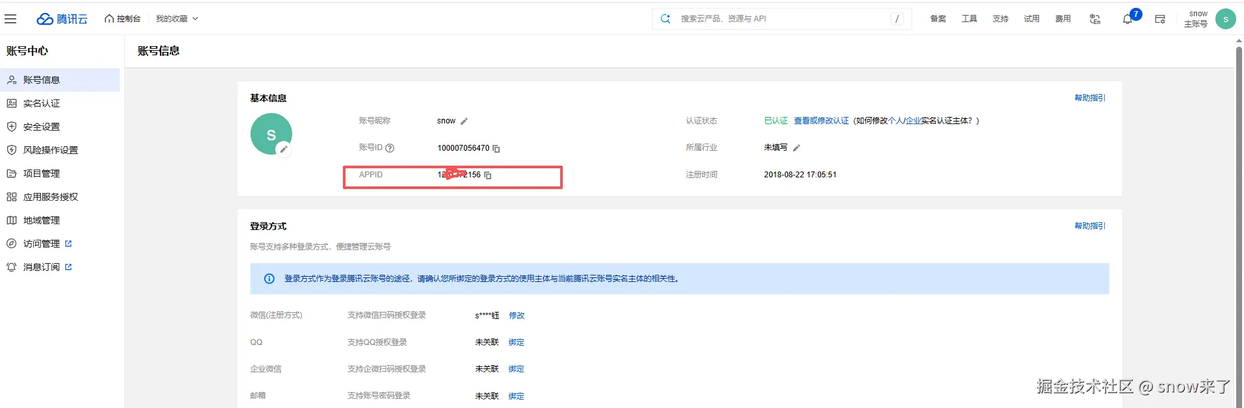The height and width of the screenshot is (408, 1244).
Task: Click the registration time 2018-08-22 17:05:51
Action: (800, 175)
